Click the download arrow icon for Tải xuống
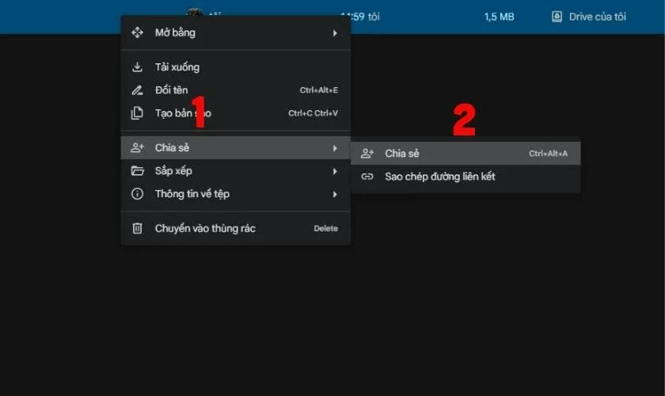This screenshot has width=665, height=396. pyautogui.click(x=137, y=67)
